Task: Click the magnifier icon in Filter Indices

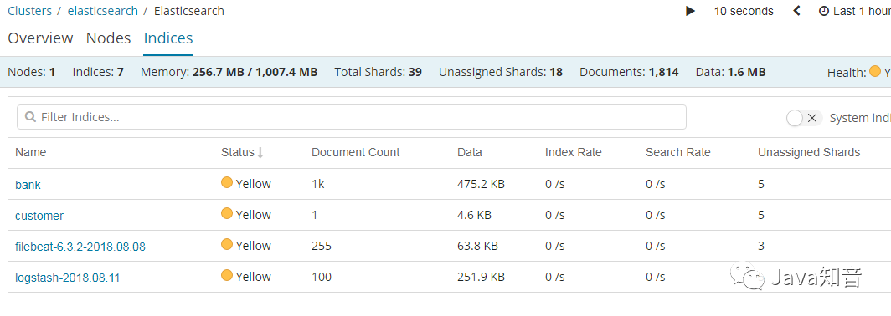Action: [x=31, y=117]
